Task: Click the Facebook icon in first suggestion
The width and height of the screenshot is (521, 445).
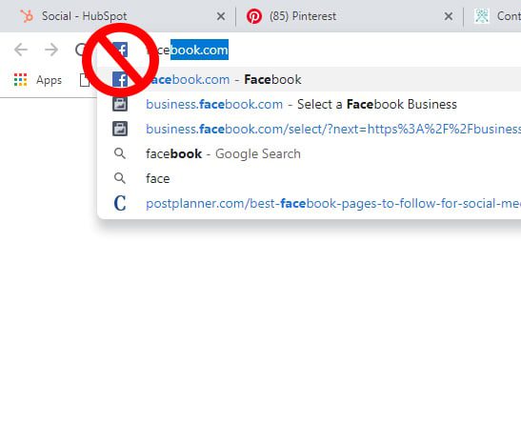Action: coord(120,80)
